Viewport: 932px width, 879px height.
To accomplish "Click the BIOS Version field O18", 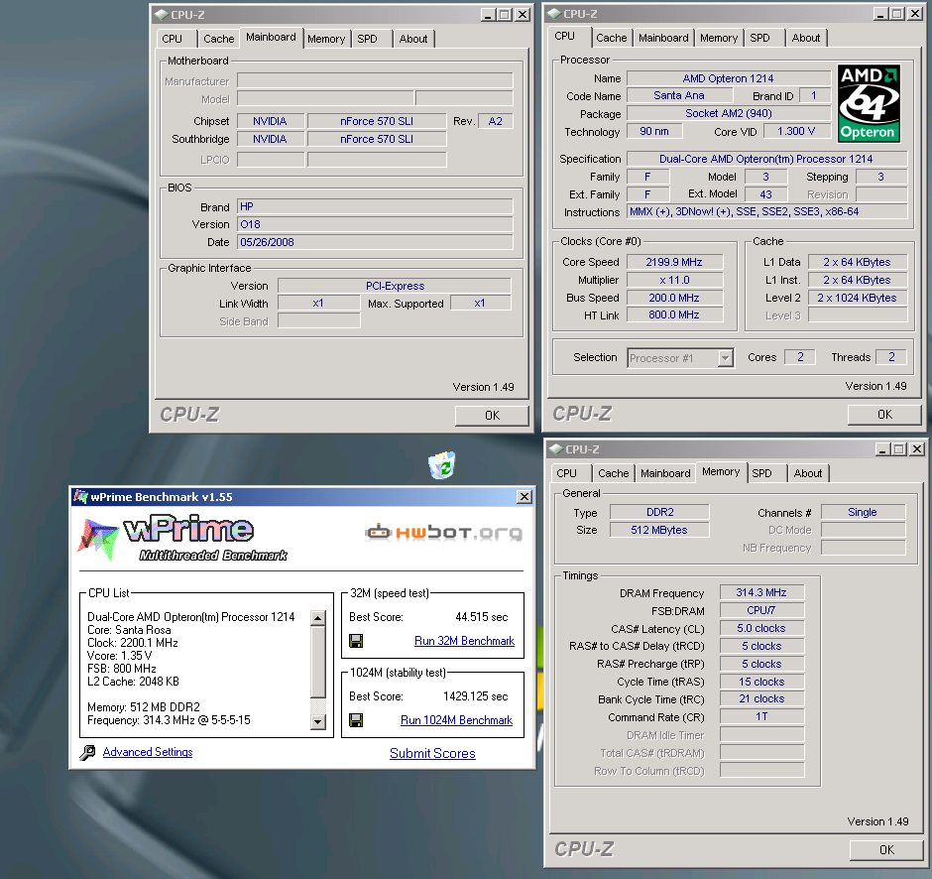I will click(x=375, y=224).
